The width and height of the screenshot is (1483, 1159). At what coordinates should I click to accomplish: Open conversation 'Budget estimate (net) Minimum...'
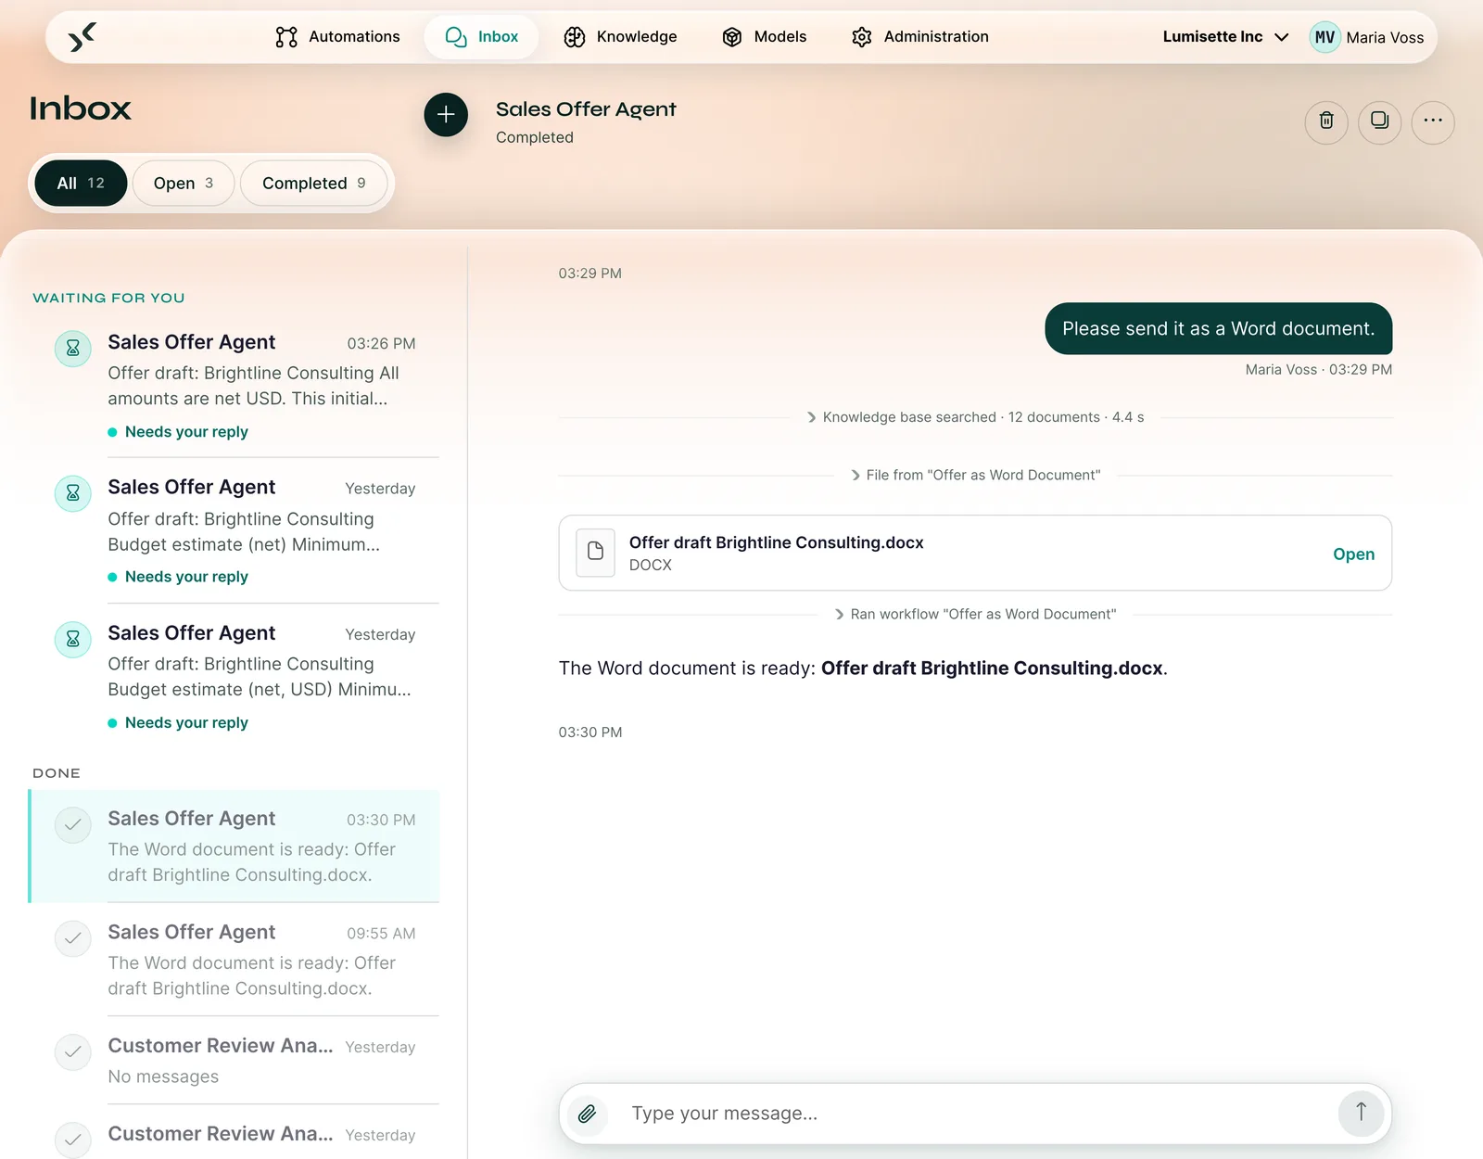coord(234,530)
